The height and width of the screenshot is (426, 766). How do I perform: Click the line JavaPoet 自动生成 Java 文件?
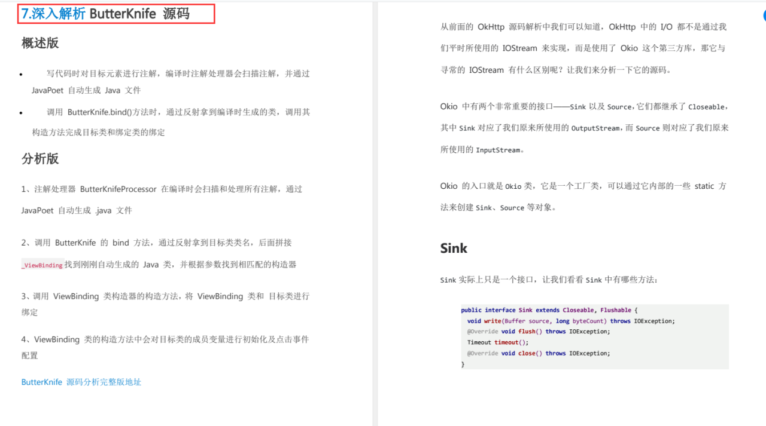[86, 90]
